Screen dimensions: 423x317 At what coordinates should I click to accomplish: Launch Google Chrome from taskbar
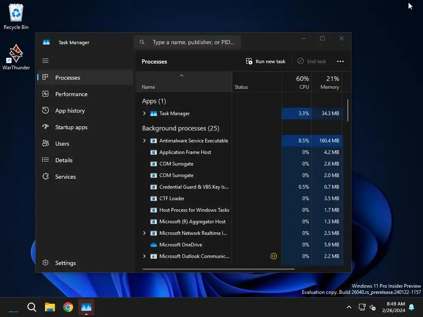coord(68,307)
